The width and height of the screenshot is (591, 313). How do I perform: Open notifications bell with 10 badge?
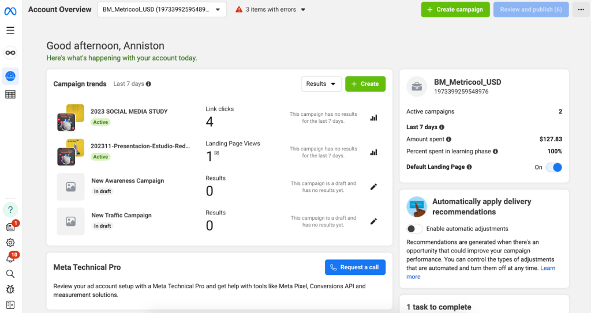click(x=10, y=258)
